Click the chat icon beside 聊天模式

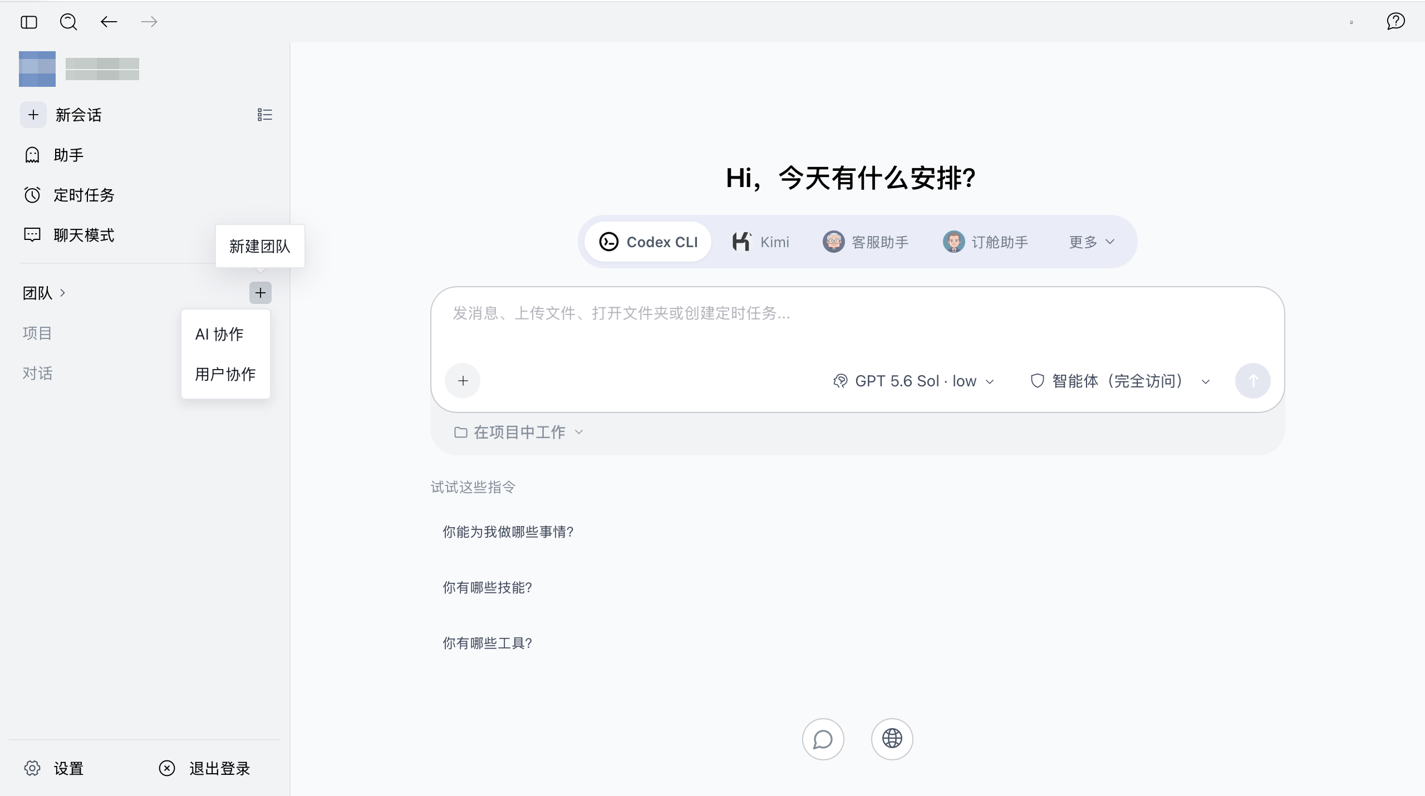click(x=32, y=235)
